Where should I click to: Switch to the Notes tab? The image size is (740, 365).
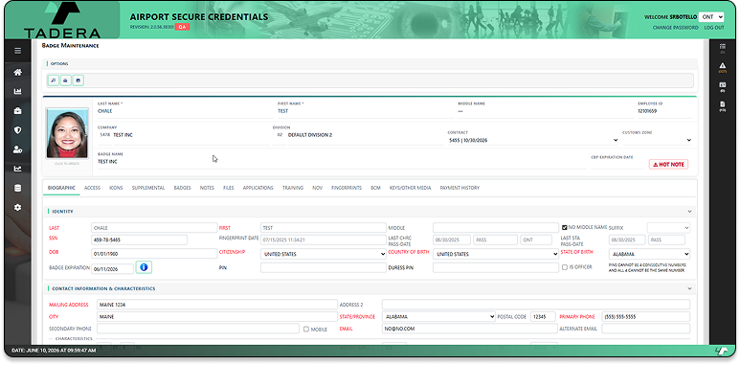point(207,188)
